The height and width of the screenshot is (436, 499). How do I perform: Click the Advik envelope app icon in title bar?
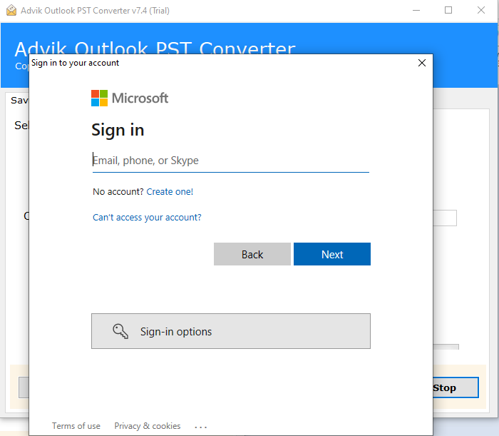pos(11,11)
